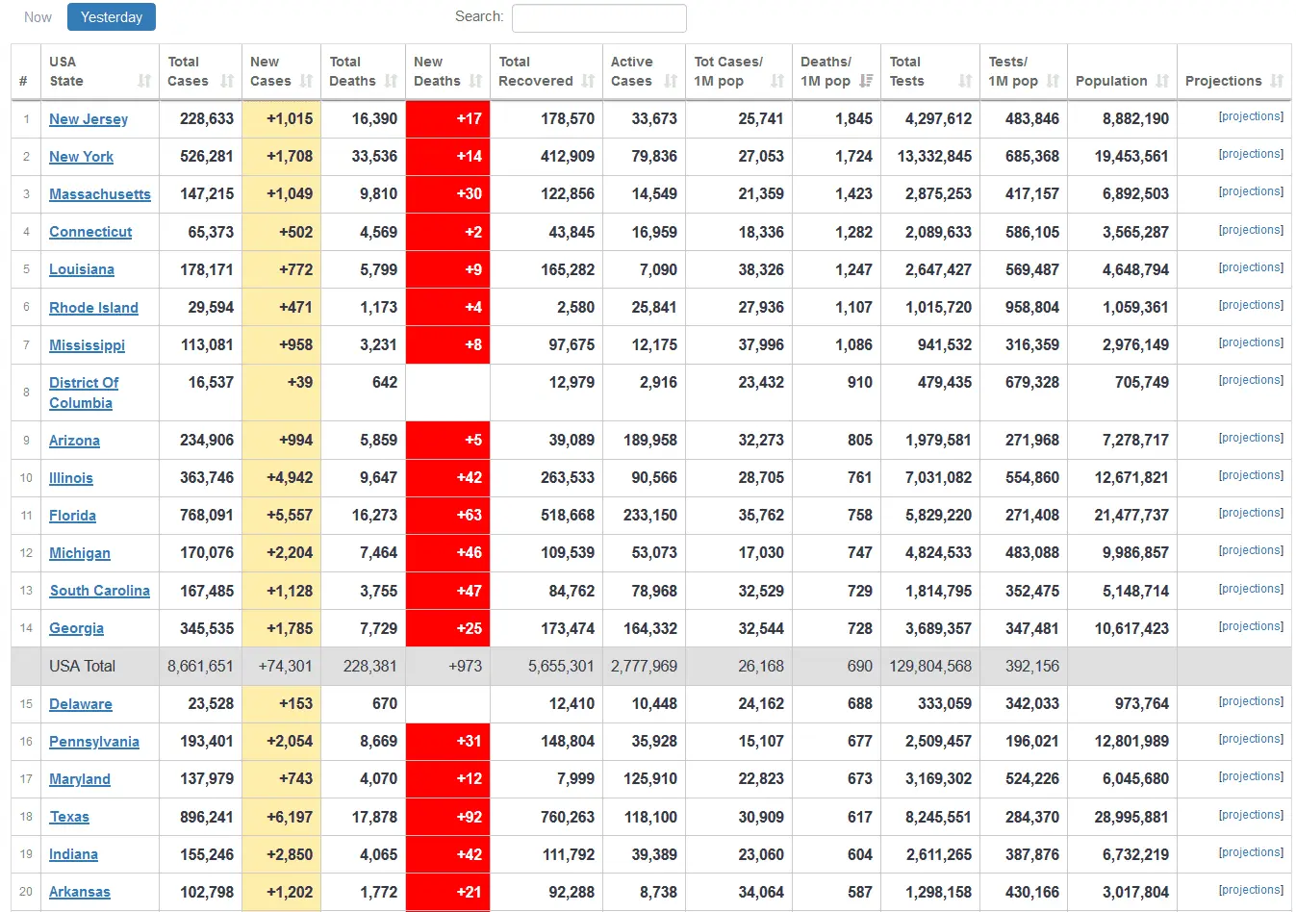
Task: Switch to the Now tab
Action: pos(38,17)
